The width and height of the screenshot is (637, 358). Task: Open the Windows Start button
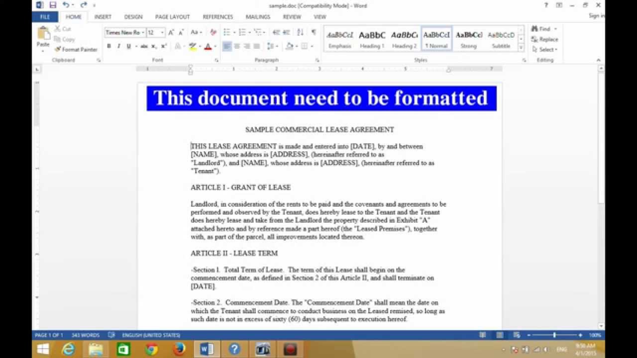pos(43,349)
